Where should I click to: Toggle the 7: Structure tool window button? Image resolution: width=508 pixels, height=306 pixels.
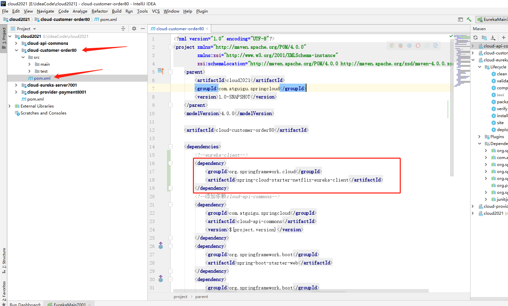pos(4,261)
